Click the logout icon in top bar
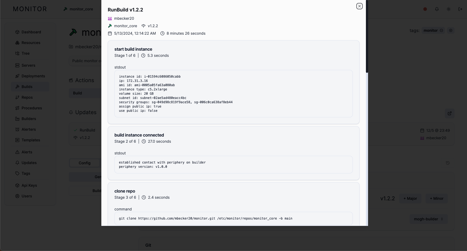 click(460, 9)
